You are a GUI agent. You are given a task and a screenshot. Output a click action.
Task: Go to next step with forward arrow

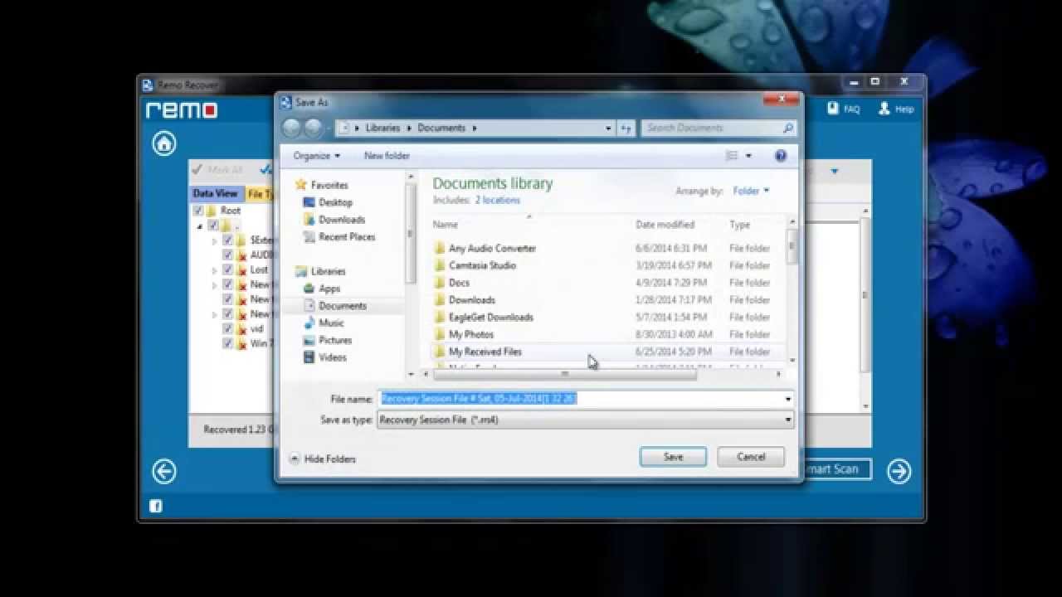pos(899,472)
